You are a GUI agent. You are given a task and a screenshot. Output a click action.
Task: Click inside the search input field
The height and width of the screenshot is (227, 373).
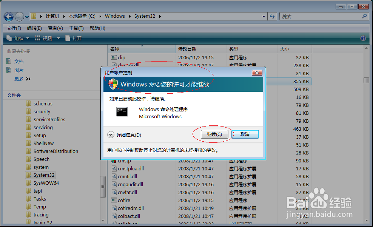pos(321,16)
